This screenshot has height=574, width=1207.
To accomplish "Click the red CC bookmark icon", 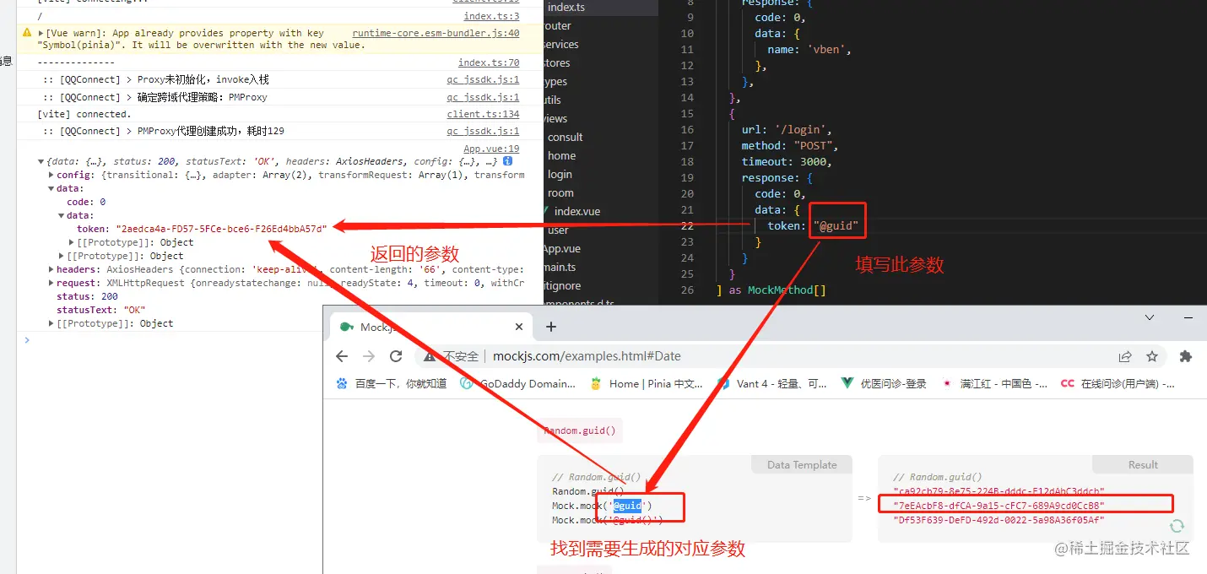I will coord(1068,383).
